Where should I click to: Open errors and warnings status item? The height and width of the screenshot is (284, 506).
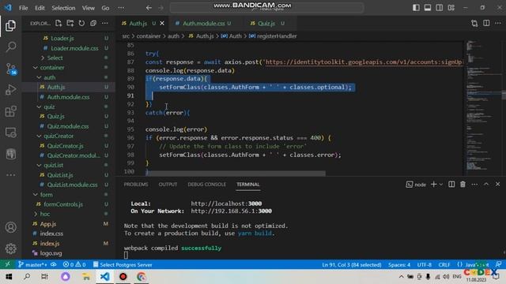[74, 265]
